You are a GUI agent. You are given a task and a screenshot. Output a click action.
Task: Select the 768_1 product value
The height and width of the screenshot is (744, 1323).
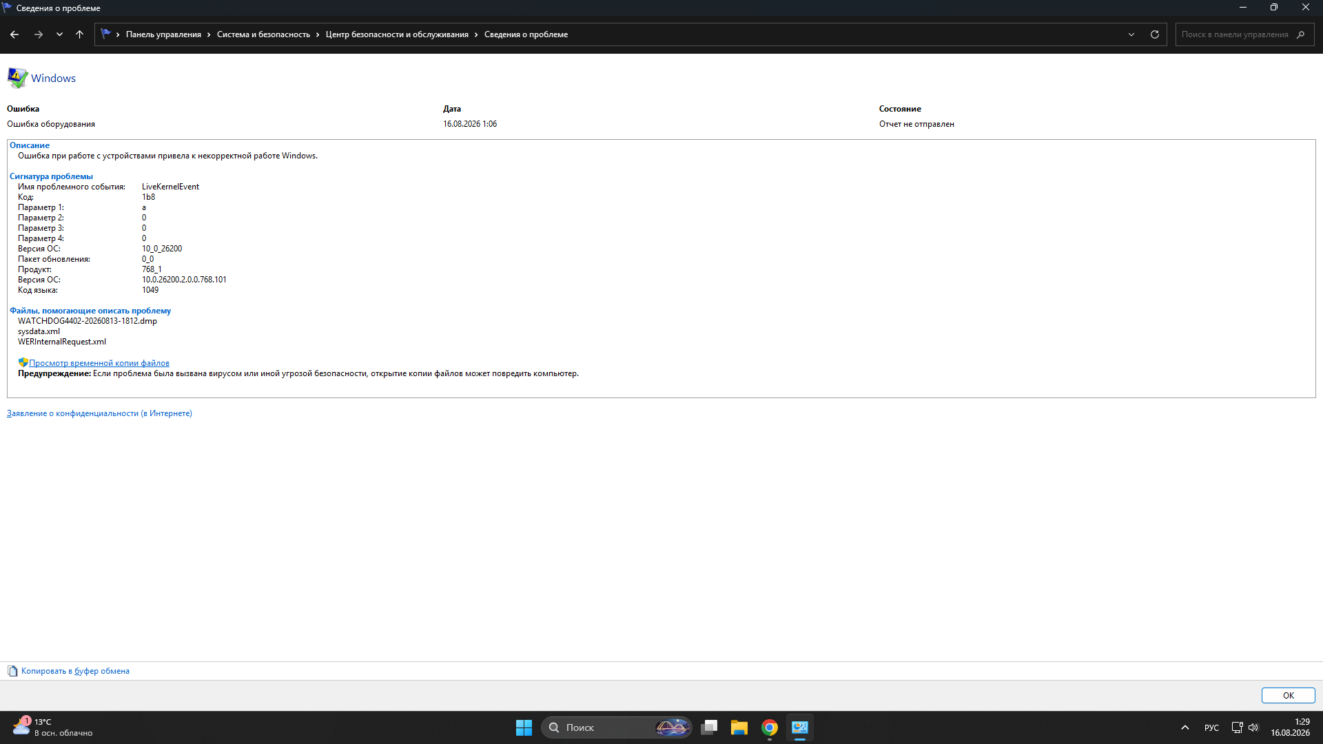(x=152, y=269)
